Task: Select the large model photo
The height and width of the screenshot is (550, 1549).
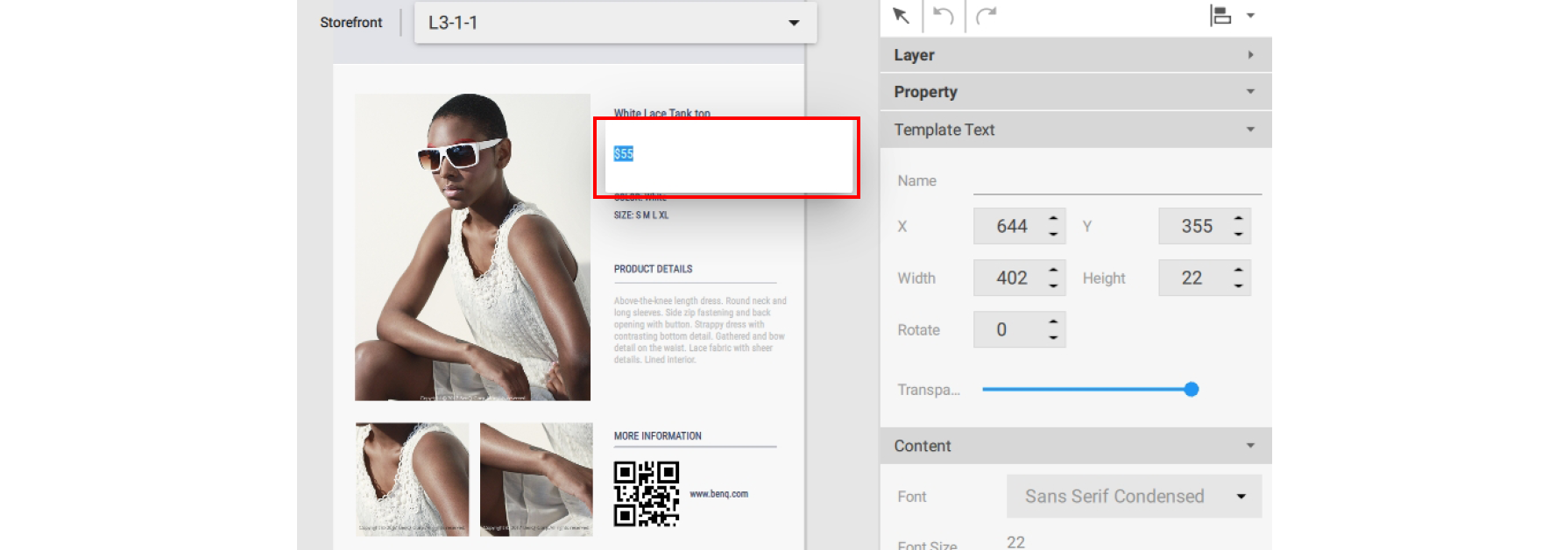Action: (472, 247)
